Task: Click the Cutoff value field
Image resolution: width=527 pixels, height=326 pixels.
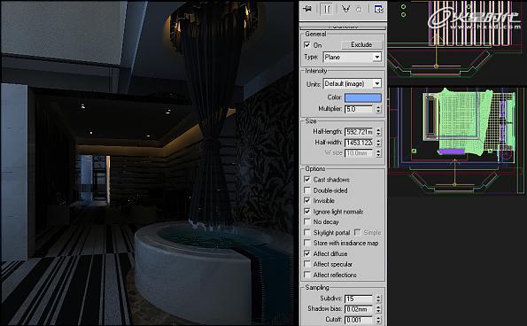Action: (359, 320)
